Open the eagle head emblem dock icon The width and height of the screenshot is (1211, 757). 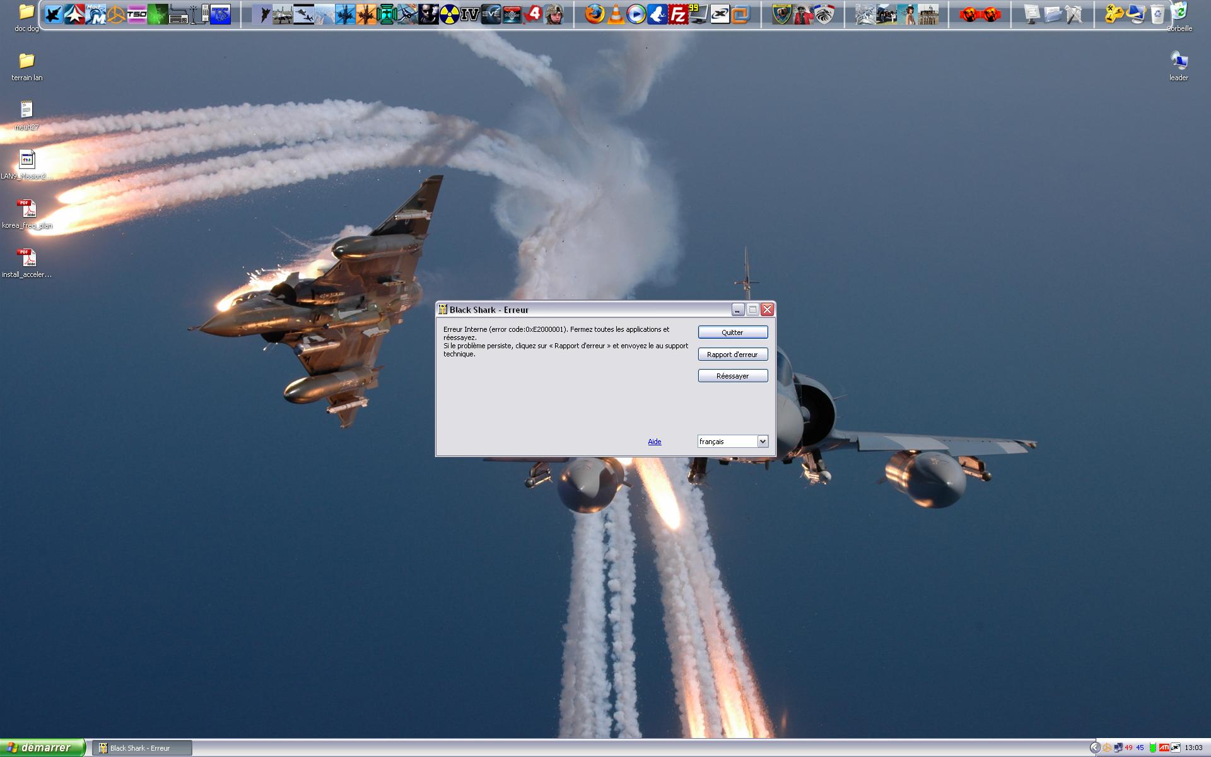824,14
